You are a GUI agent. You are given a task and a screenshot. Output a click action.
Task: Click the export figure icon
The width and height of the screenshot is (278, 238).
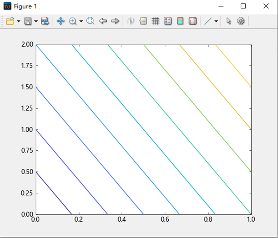coord(45,21)
